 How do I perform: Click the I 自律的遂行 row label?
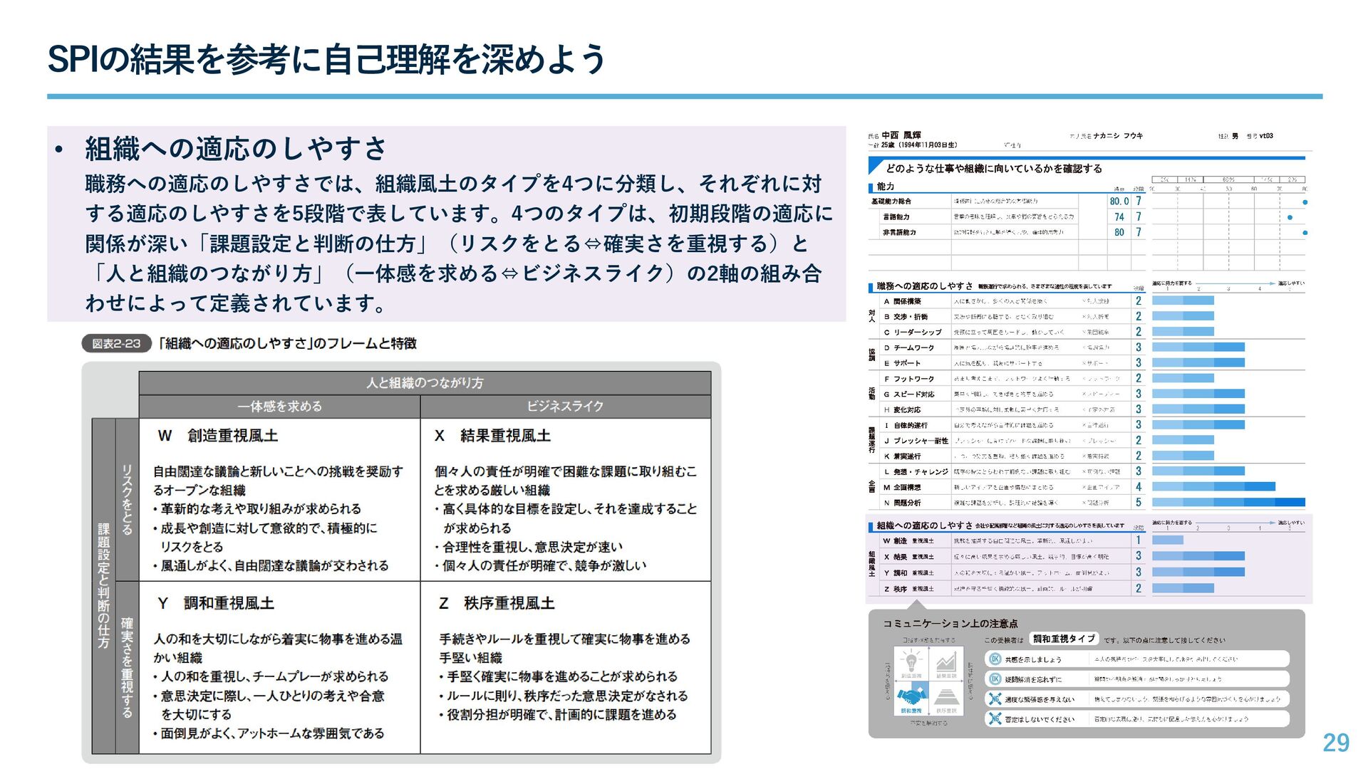(x=906, y=426)
